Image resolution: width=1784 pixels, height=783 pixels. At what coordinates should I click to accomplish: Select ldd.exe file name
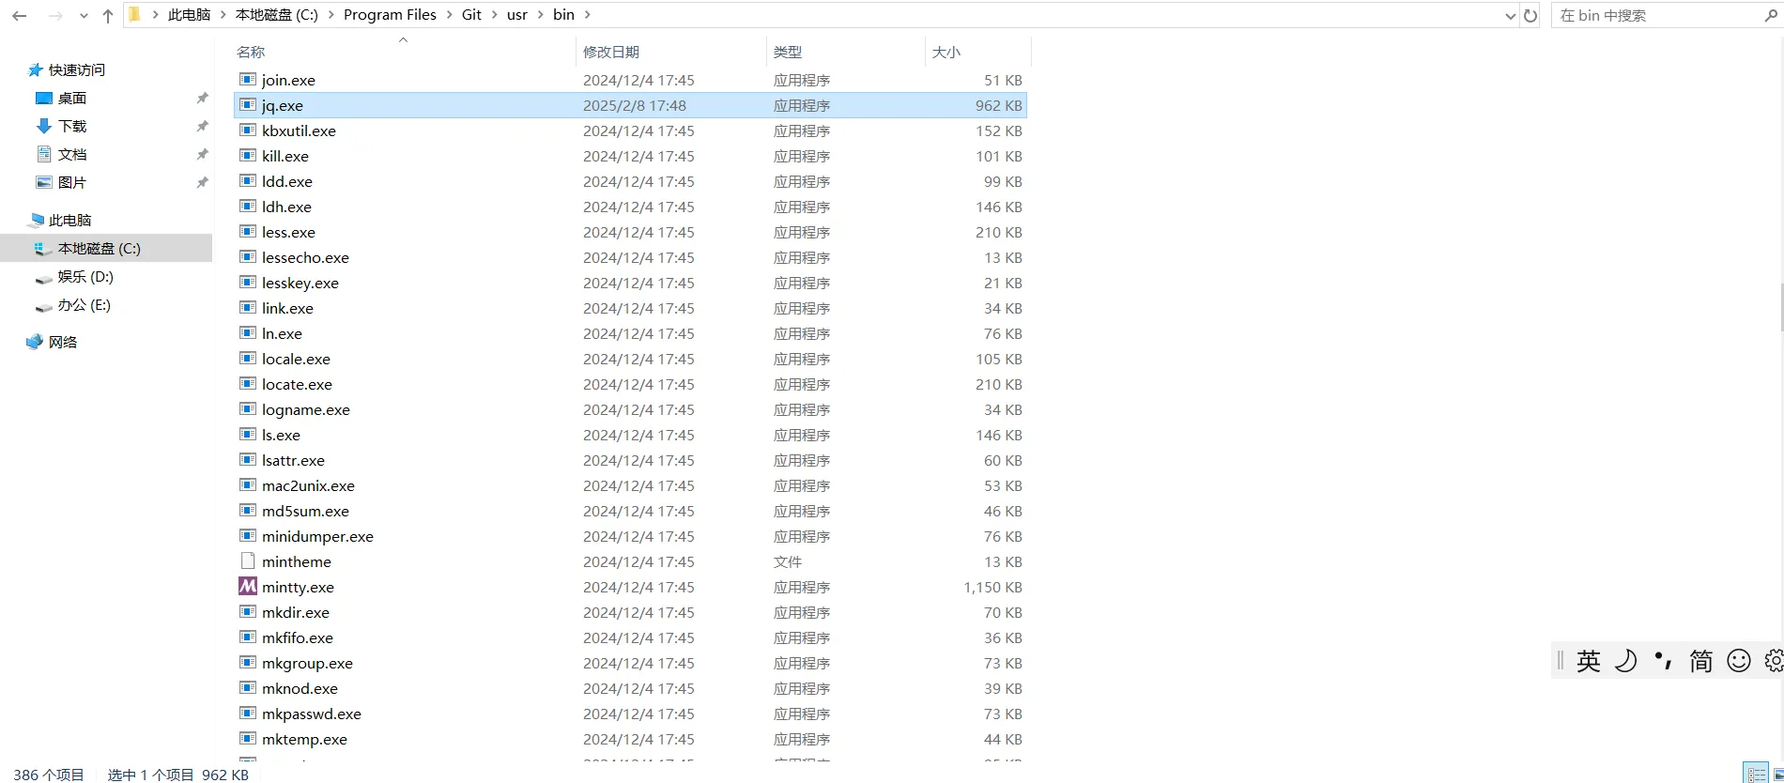(x=287, y=182)
